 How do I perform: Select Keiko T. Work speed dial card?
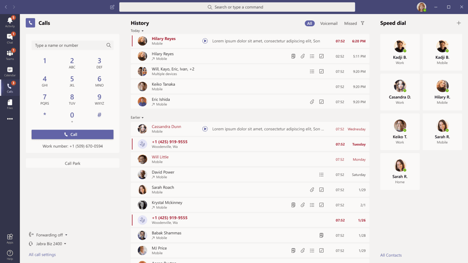(x=400, y=132)
